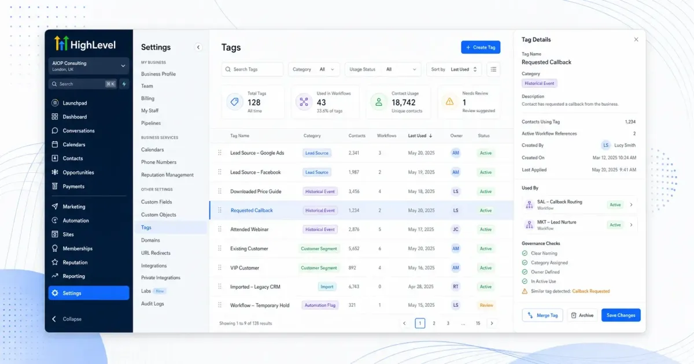Open Settings in the main sidebar

point(88,293)
